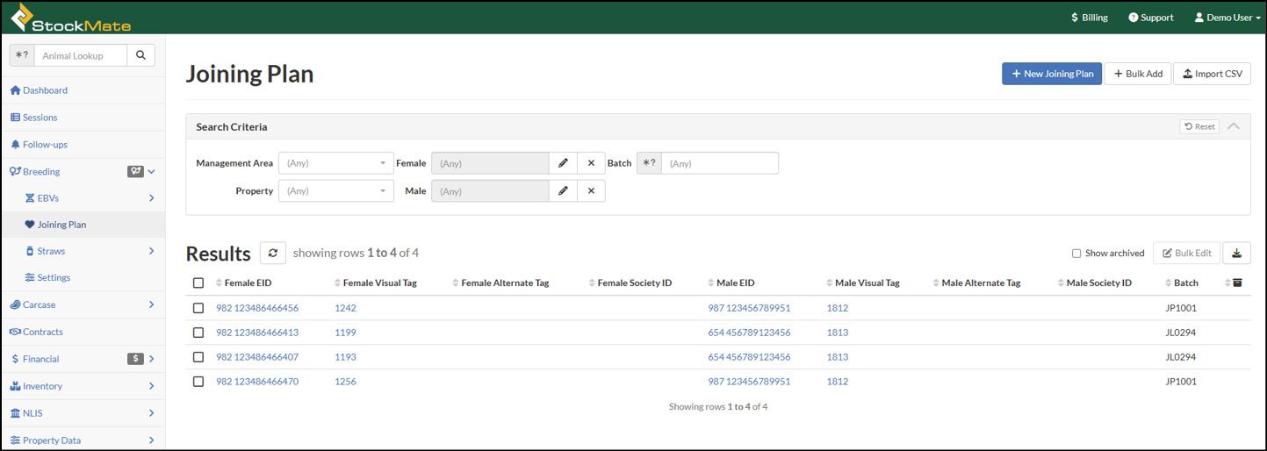Click the Batch search input field
This screenshot has height=451, width=1267.
pyautogui.click(x=719, y=163)
